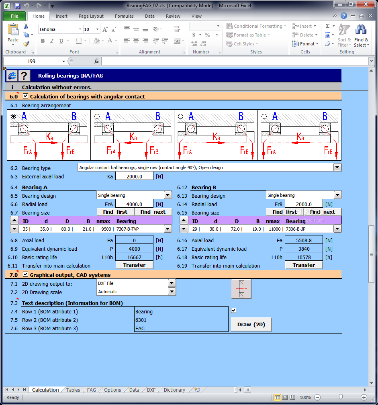The height and width of the screenshot is (405, 378).
Task: Click Transfer button for Bearing B
Action: (304, 265)
